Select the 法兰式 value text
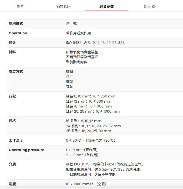Screen dimensions: 183x189 pyautogui.click(x=71, y=24)
